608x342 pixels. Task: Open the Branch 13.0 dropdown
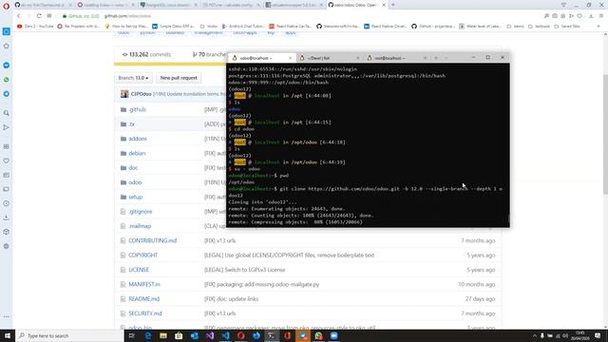[133, 78]
